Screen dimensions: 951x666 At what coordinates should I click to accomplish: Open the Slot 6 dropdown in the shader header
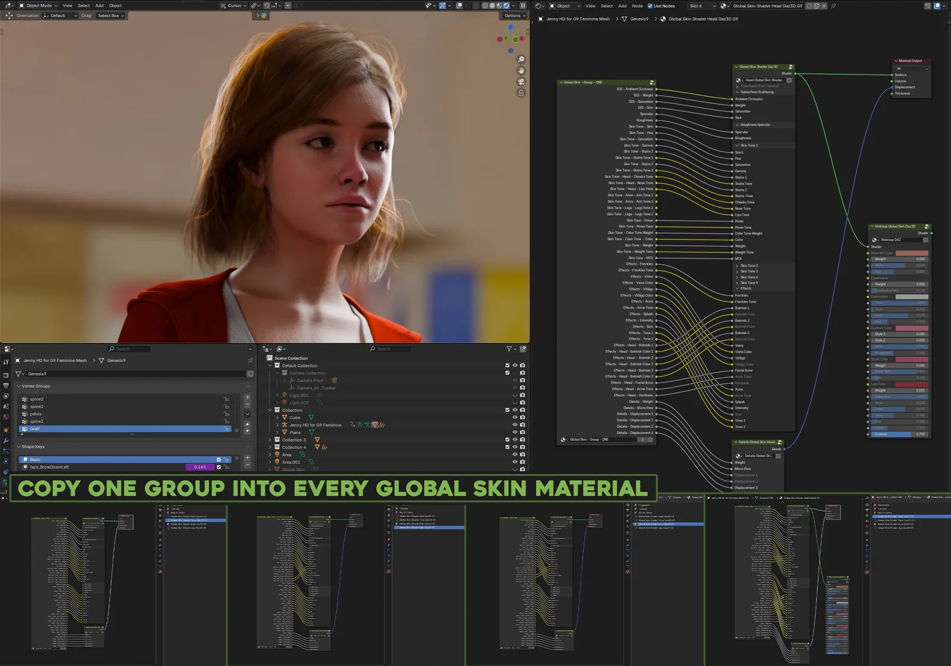tap(702, 6)
